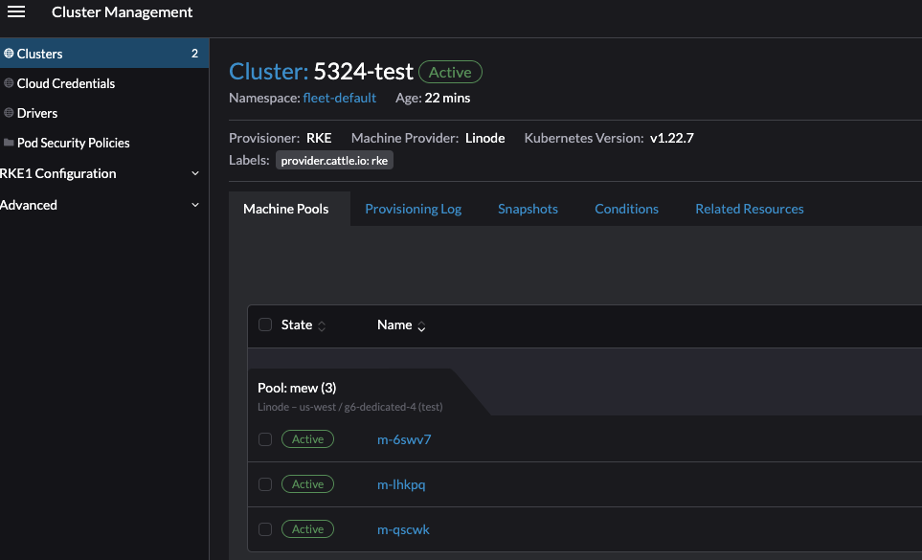The width and height of the screenshot is (922, 560).
Task: Check the checkbox for machine m-6swv7
Action: coord(264,438)
